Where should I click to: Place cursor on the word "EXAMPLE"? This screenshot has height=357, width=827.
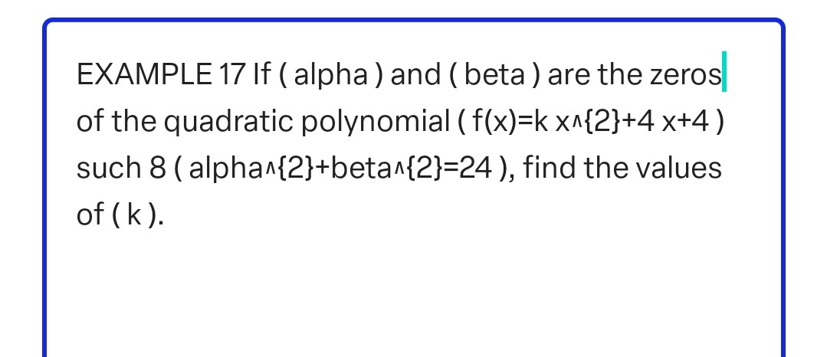pyautogui.click(x=146, y=75)
